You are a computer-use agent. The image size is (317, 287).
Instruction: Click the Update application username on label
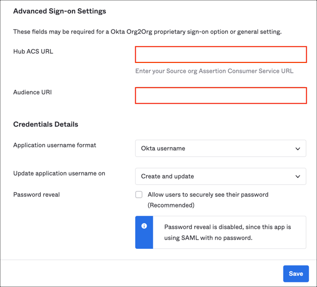[59, 173]
